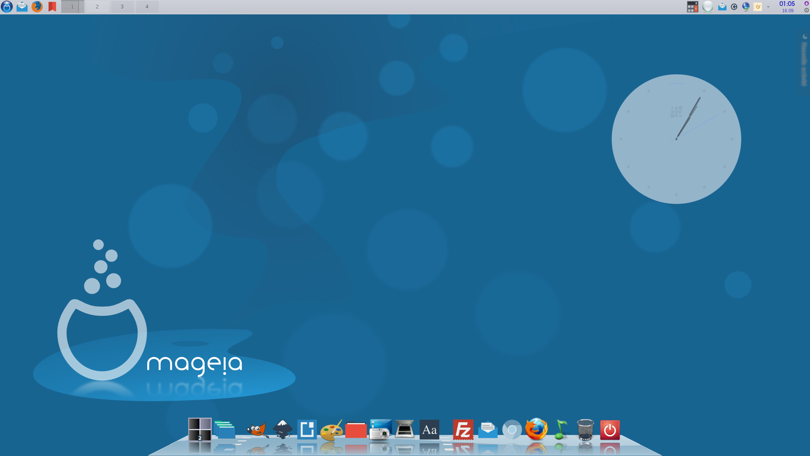Viewport: 810px width, 456px height.
Task: Click the purple lock screen icon
Action: pos(806,3)
